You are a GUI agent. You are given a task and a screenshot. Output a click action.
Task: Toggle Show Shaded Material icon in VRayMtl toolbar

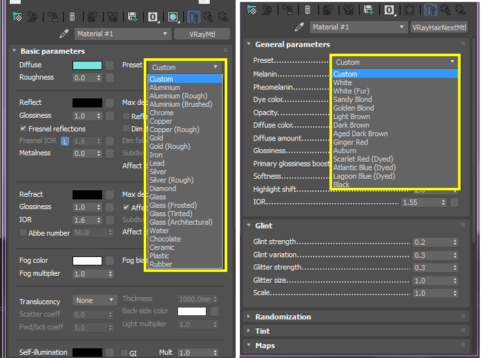[173, 17]
